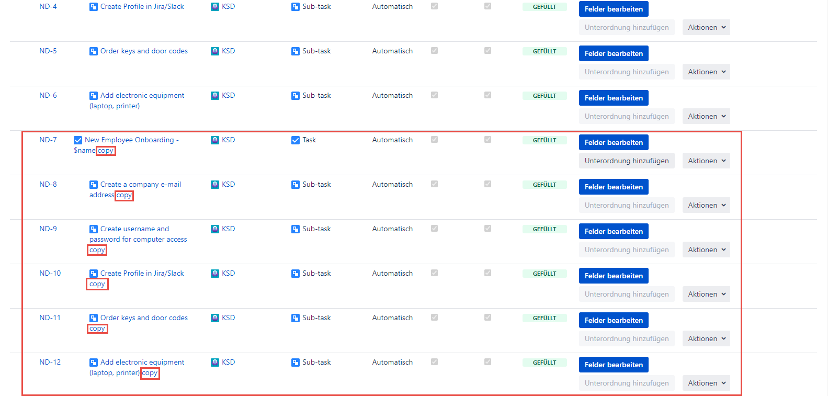Click the KSD project avatar in ND-12 row
The height and width of the screenshot is (396, 828).
coord(215,363)
